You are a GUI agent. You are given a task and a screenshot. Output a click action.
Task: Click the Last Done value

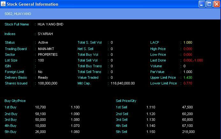(x=193, y=60)
